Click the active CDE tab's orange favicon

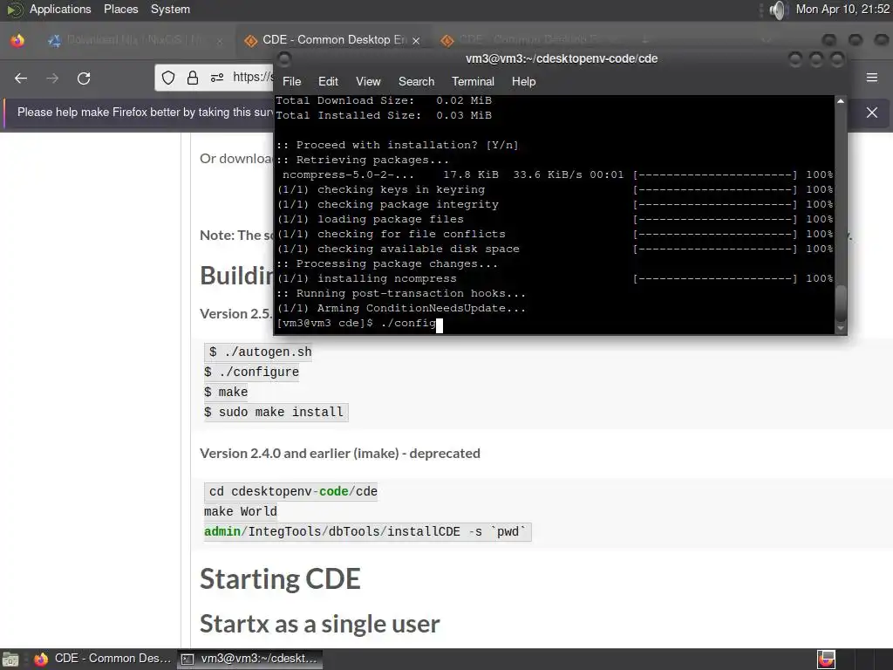250,40
